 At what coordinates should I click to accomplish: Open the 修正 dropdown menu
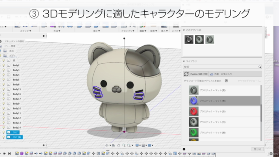click(x=97, y=31)
